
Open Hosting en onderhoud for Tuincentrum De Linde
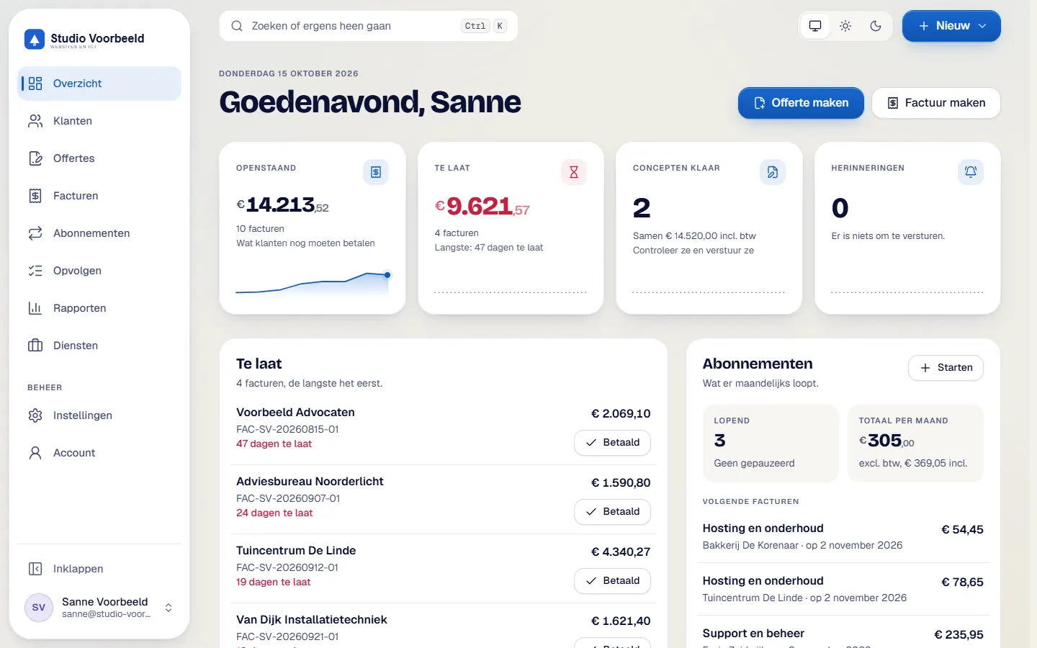(843, 589)
